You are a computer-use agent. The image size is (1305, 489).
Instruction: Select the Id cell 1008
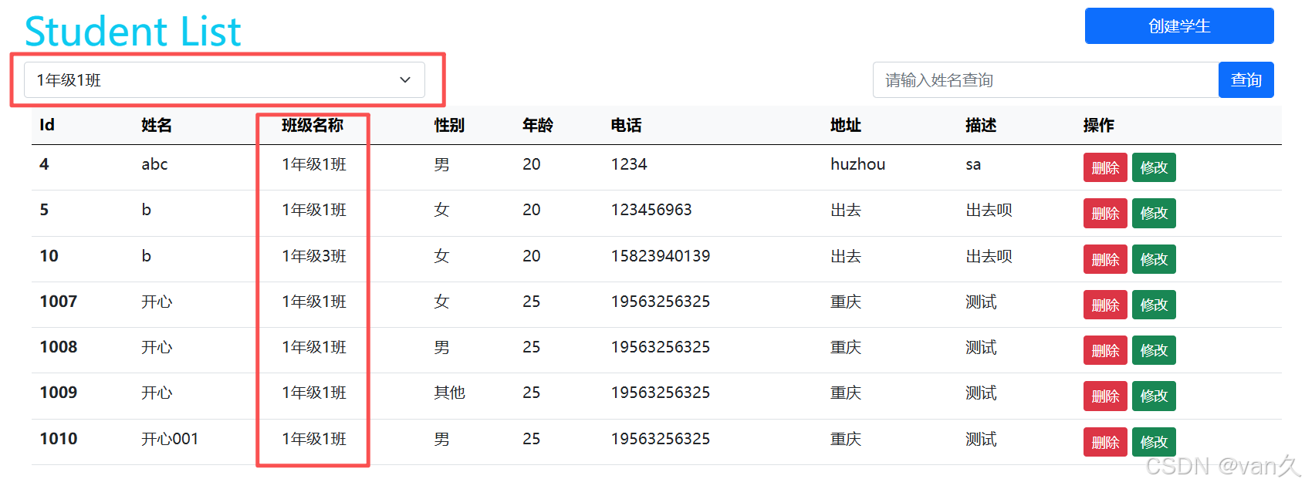point(59,347)
